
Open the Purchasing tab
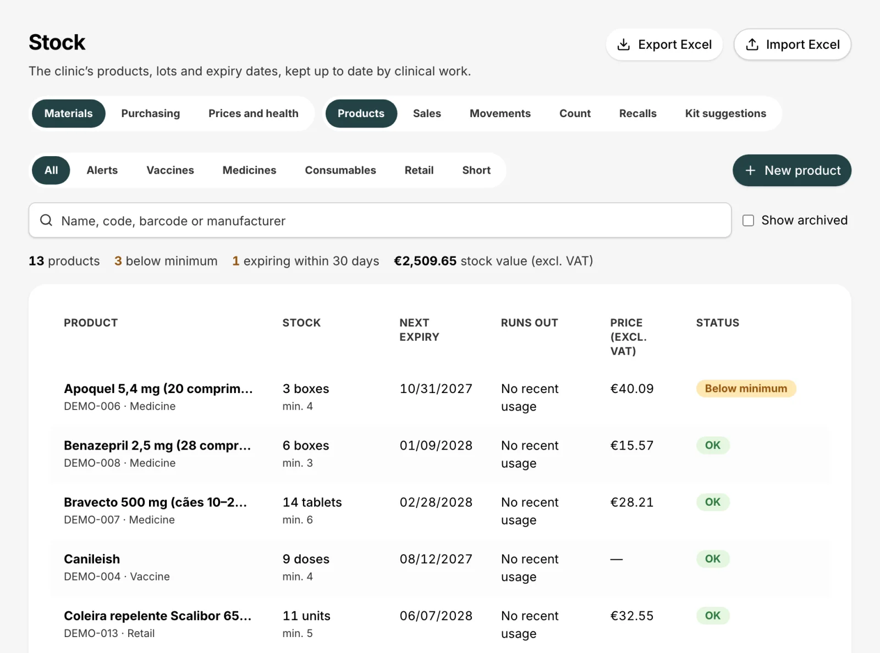[x=151, y=113]
